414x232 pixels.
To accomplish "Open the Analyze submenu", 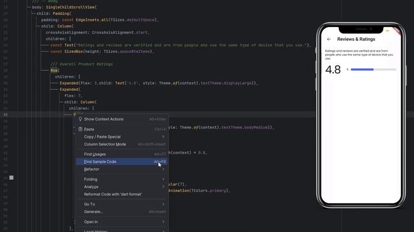I will 122,187.
